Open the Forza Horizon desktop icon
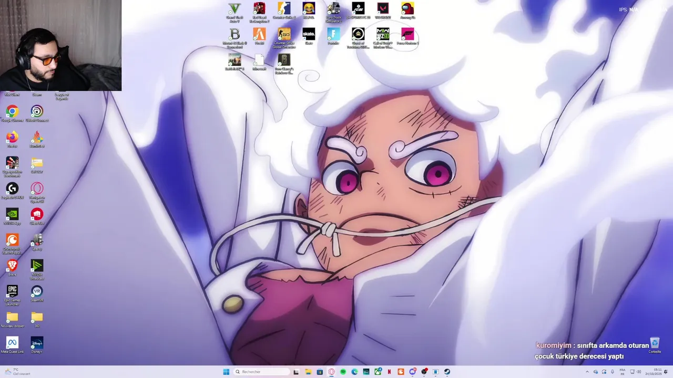This screenshot has height=378, width=673. point(407,37)
